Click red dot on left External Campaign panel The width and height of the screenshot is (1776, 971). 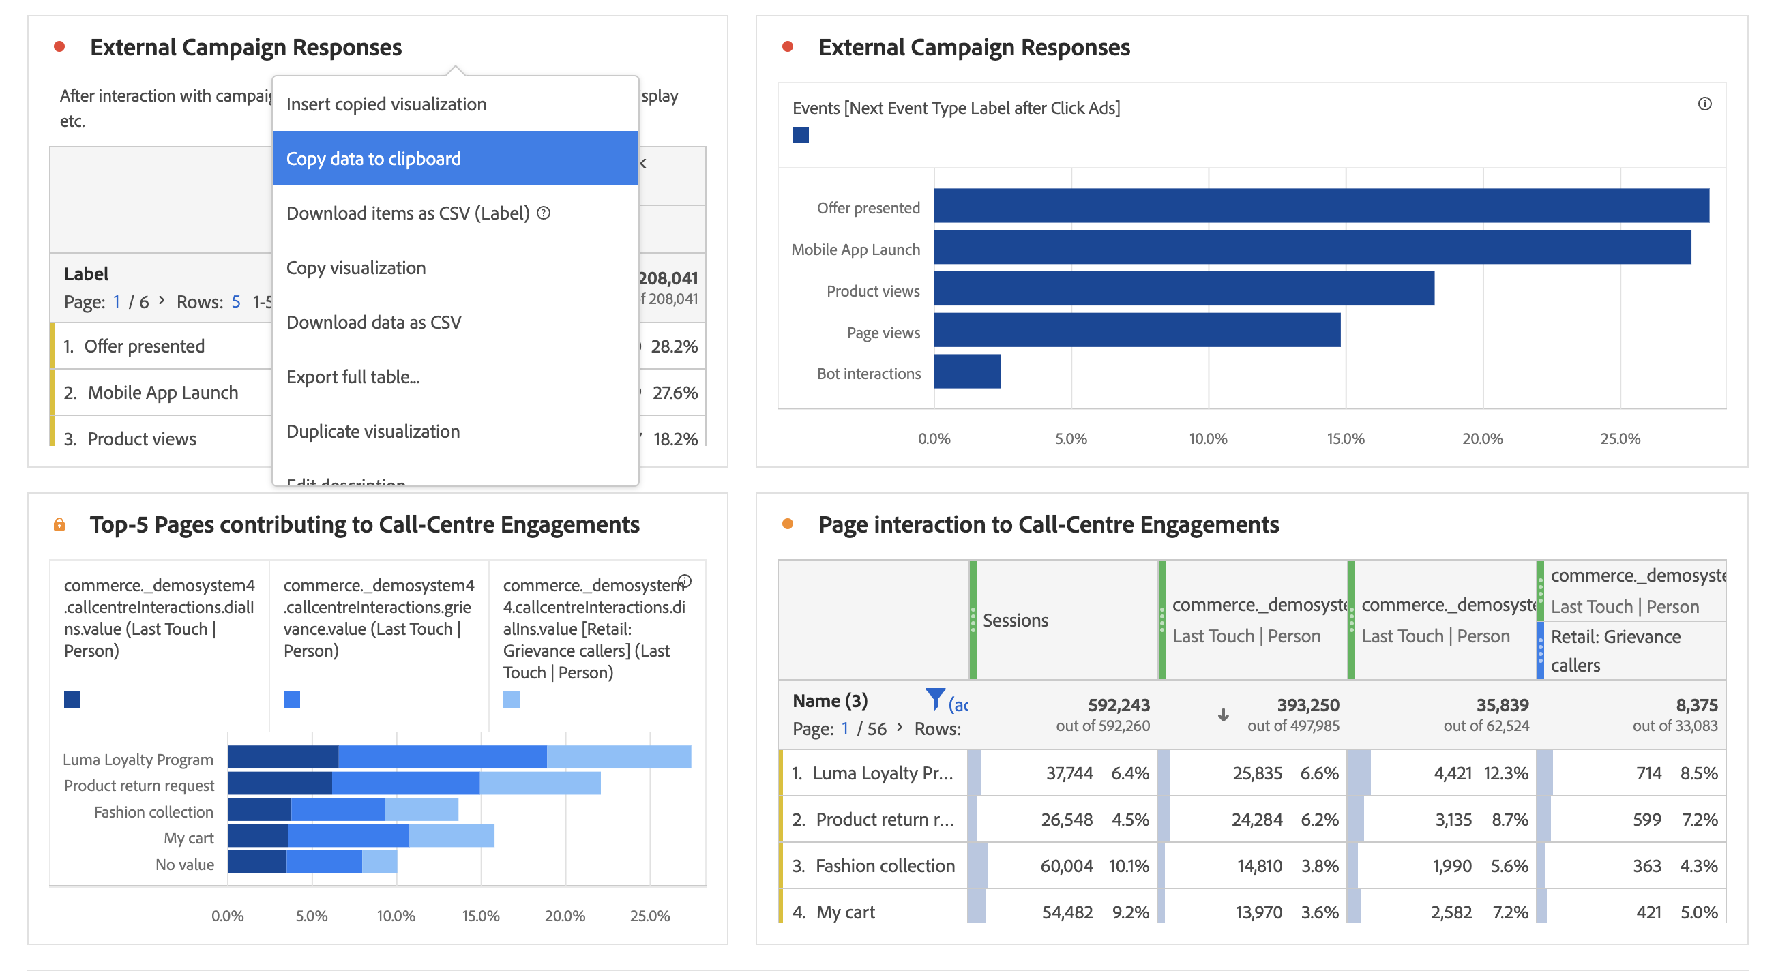pyautogui.click(x=59, y=47)
